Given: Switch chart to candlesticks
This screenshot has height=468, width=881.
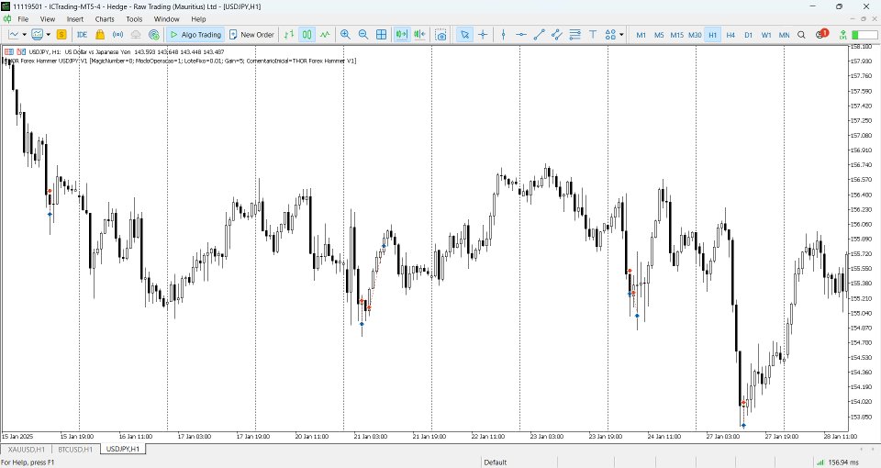Looking at the screenshot, I should 307,34.
